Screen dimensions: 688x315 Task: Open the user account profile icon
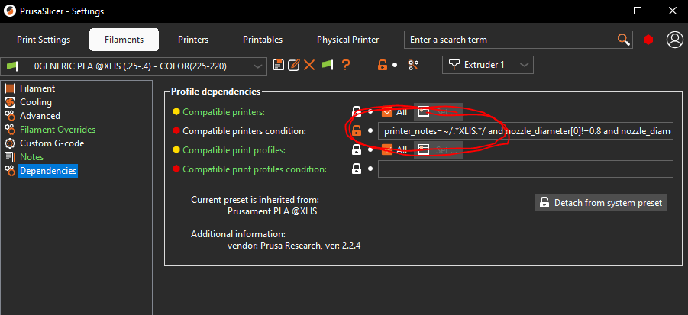click(x=674, y=40)
